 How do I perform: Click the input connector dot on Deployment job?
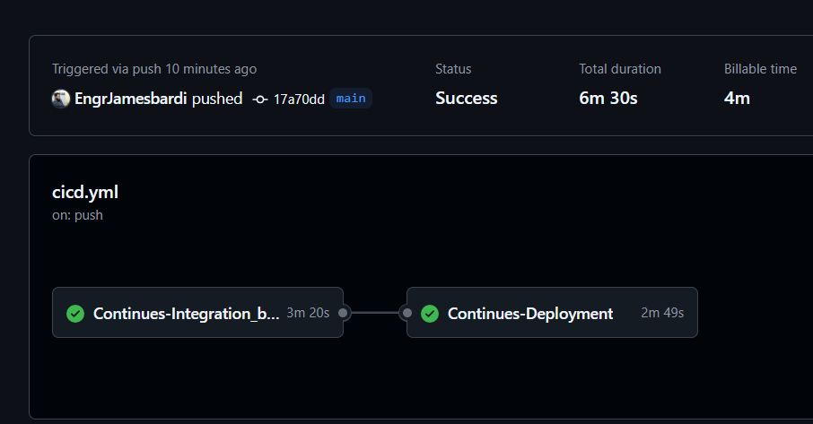[x=407, y=313]
